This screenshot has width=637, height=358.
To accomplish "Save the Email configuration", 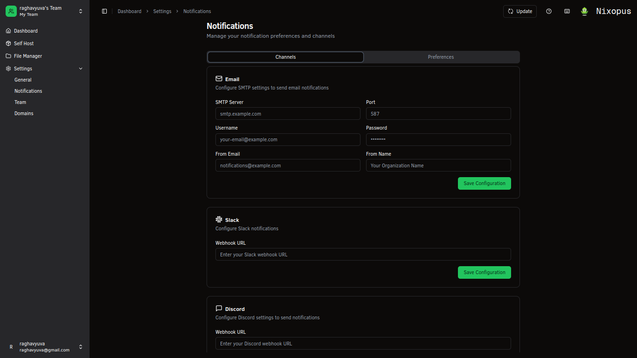I will pos(485,183).
